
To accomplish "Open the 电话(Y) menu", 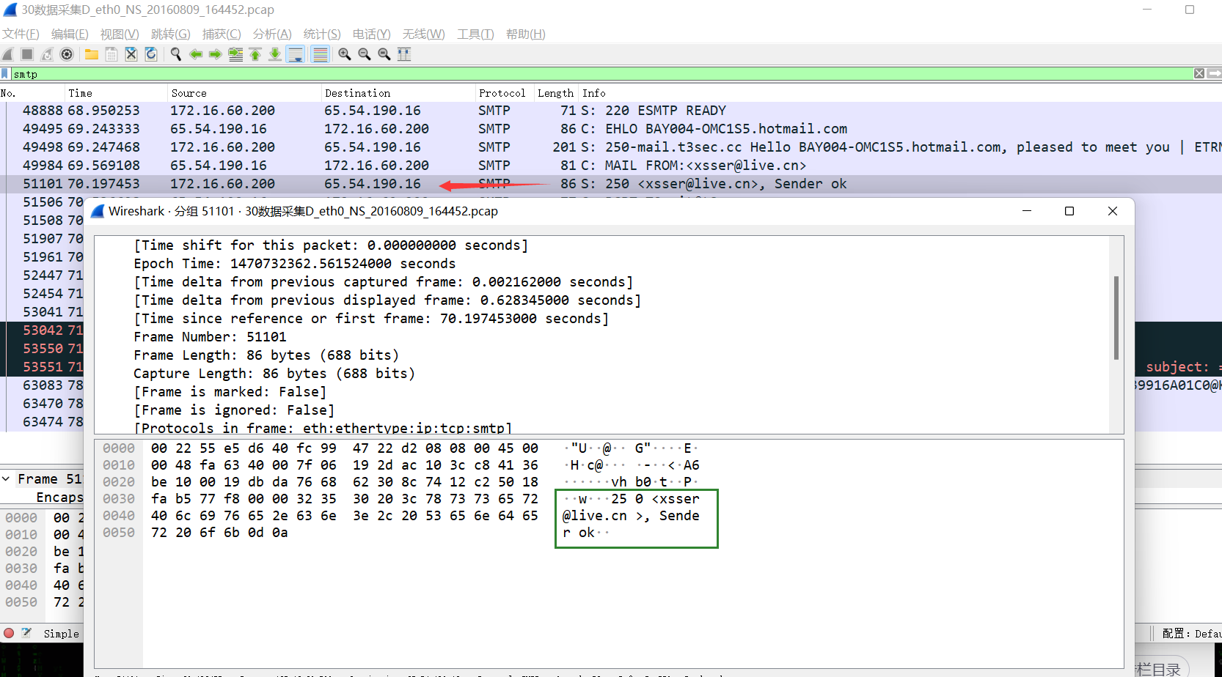I will tap(371, 34).
